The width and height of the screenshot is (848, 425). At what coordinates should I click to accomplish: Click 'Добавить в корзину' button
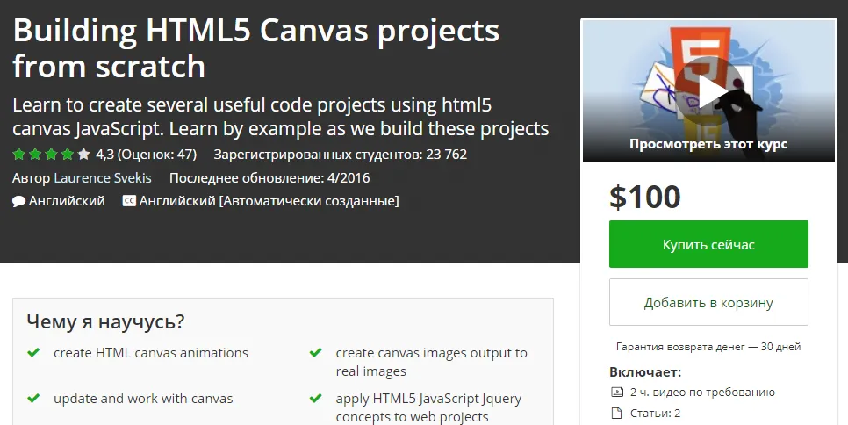coord(708,303)
